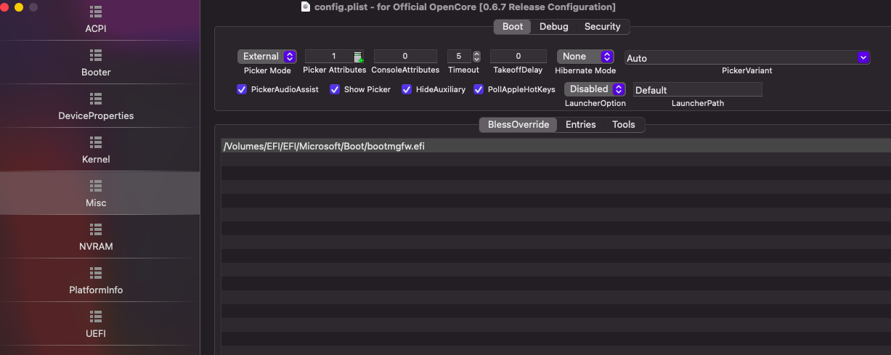Open the Entries tab
Viewport: 891px width, 355px height.
pos(580,125)
